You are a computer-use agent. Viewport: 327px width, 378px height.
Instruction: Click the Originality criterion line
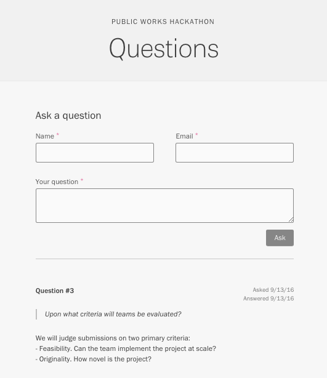click(x=94, y=359)
